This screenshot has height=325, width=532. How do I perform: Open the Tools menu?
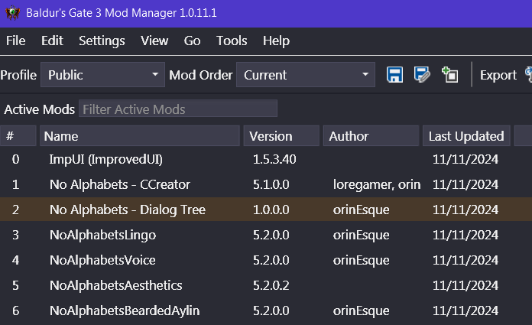(x=232, y=41)
